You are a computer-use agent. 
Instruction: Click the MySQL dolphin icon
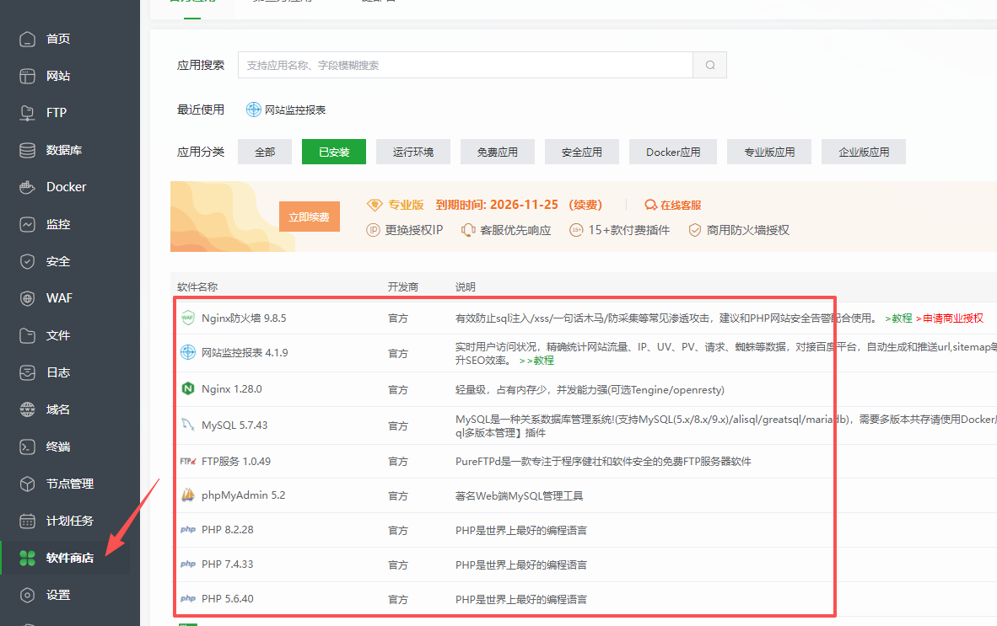tap(187, 425)
